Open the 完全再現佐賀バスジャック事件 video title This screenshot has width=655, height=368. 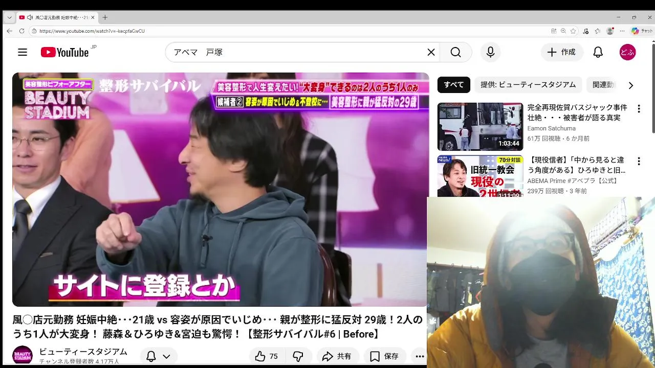[577, 112]
